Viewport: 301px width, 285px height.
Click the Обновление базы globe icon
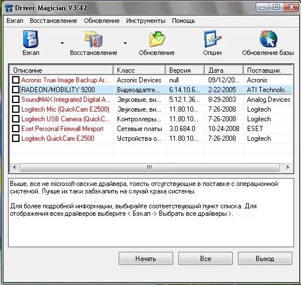(x=268, y=39)
